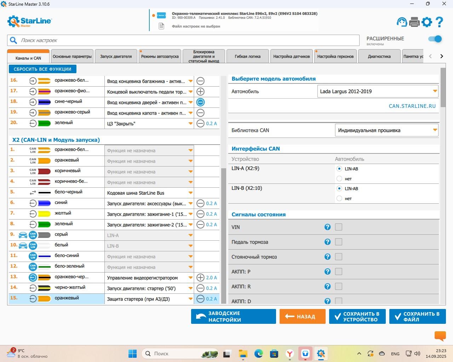Select LIN-AB for LIN-A (X2:9)

pos(339,169)
